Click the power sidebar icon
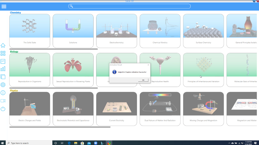Image resolution: width=259 pixels, height=145 pixels. coord(3,109)
